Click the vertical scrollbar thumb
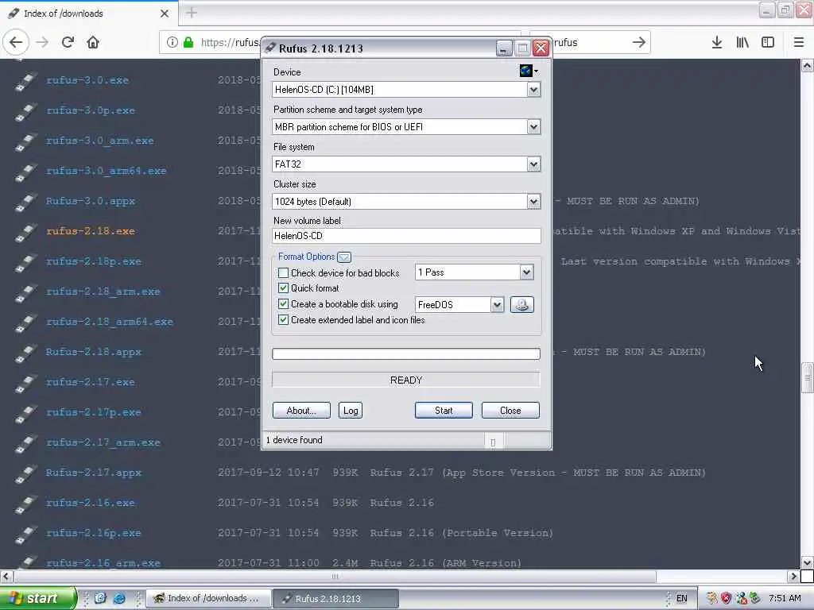Screen dimensions: 814x610 808,377
